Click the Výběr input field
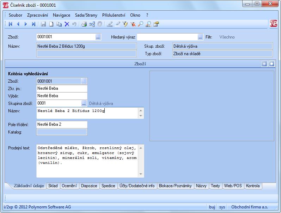Viewport: 281px width, 213px height. click(x=62, y=96)
